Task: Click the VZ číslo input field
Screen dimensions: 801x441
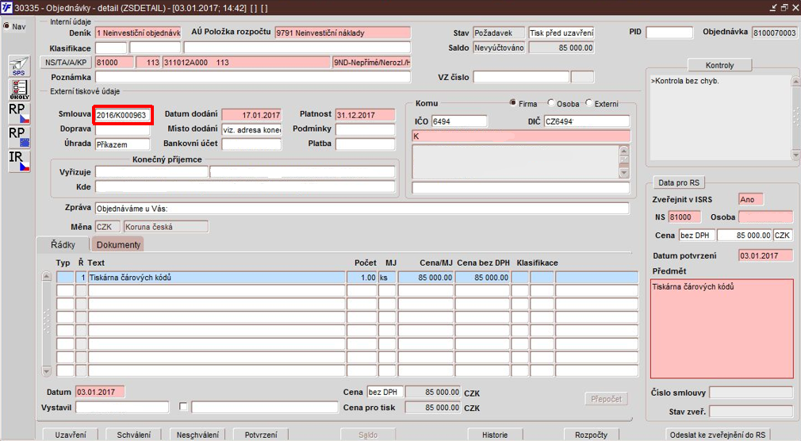Action: 521,77
